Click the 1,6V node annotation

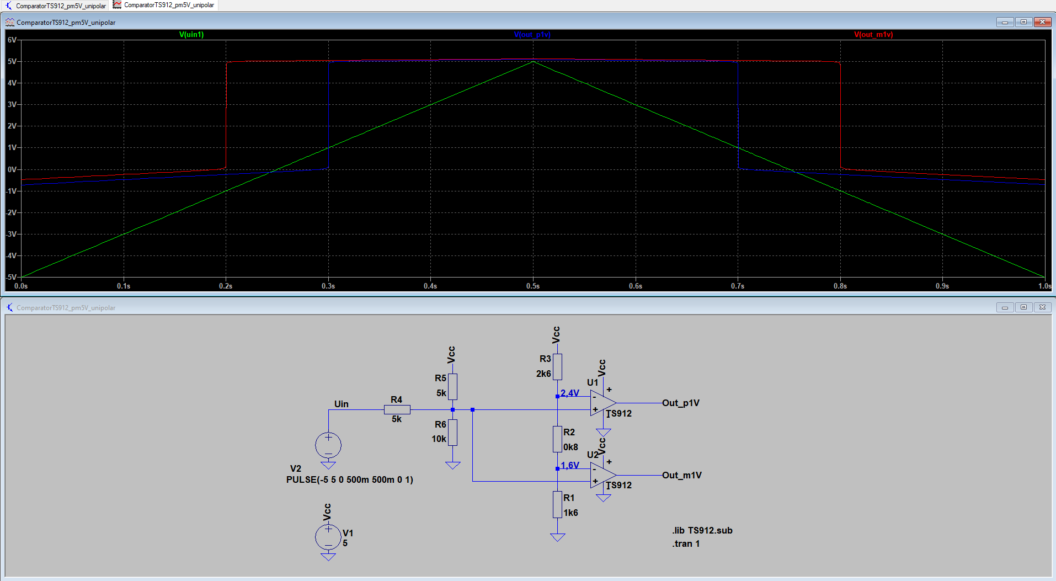click(570, 465)
